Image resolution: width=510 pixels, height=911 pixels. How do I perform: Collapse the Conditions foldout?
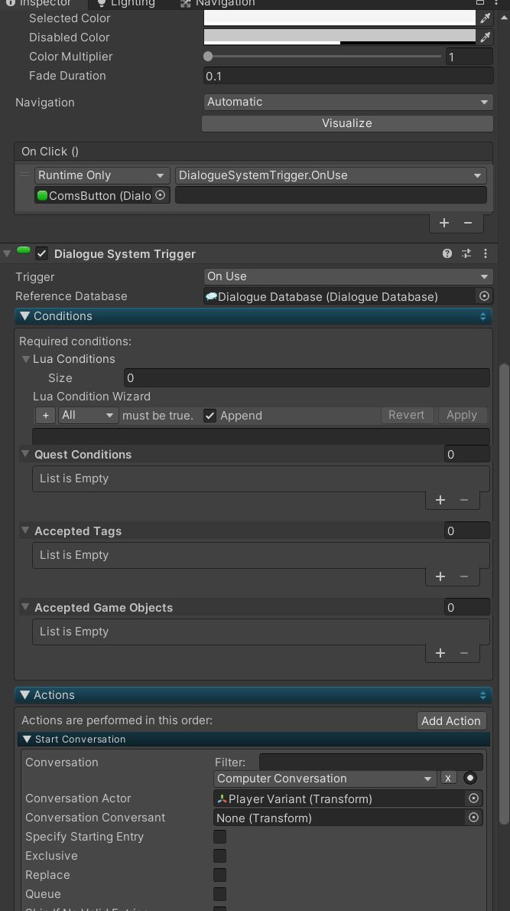[24, 316]
